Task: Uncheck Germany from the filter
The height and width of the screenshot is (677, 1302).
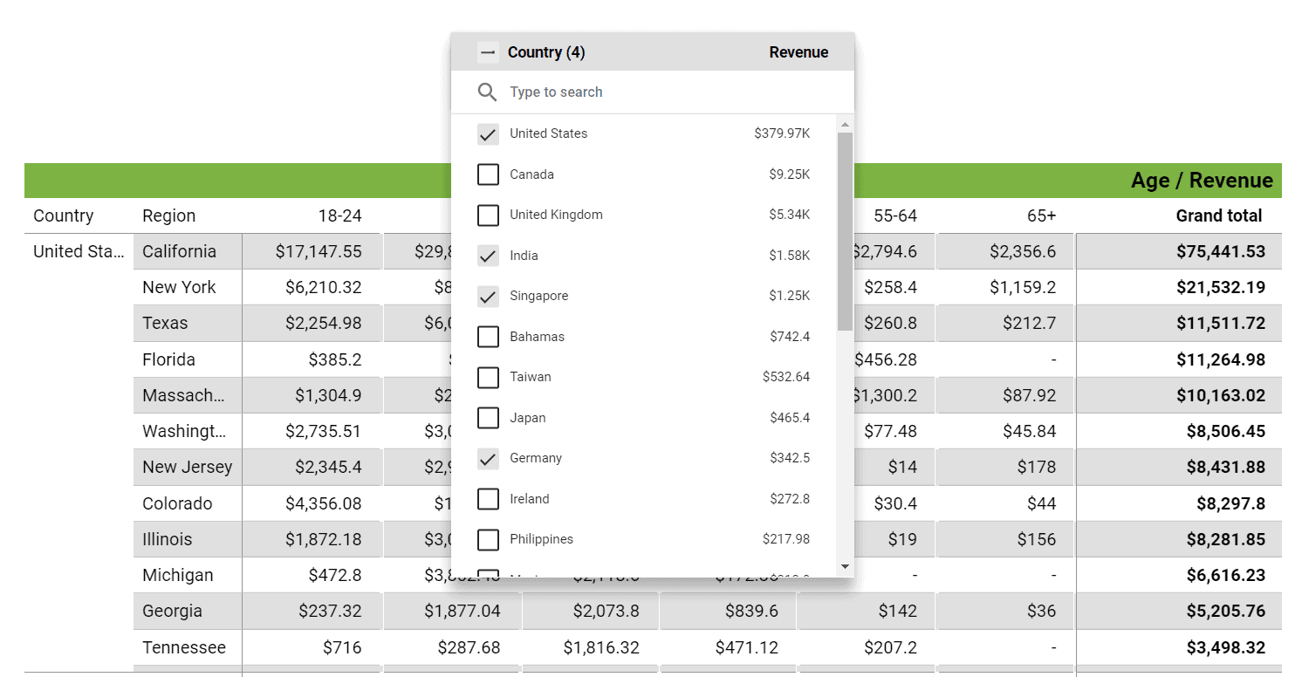Action: [x=488, y=458]
